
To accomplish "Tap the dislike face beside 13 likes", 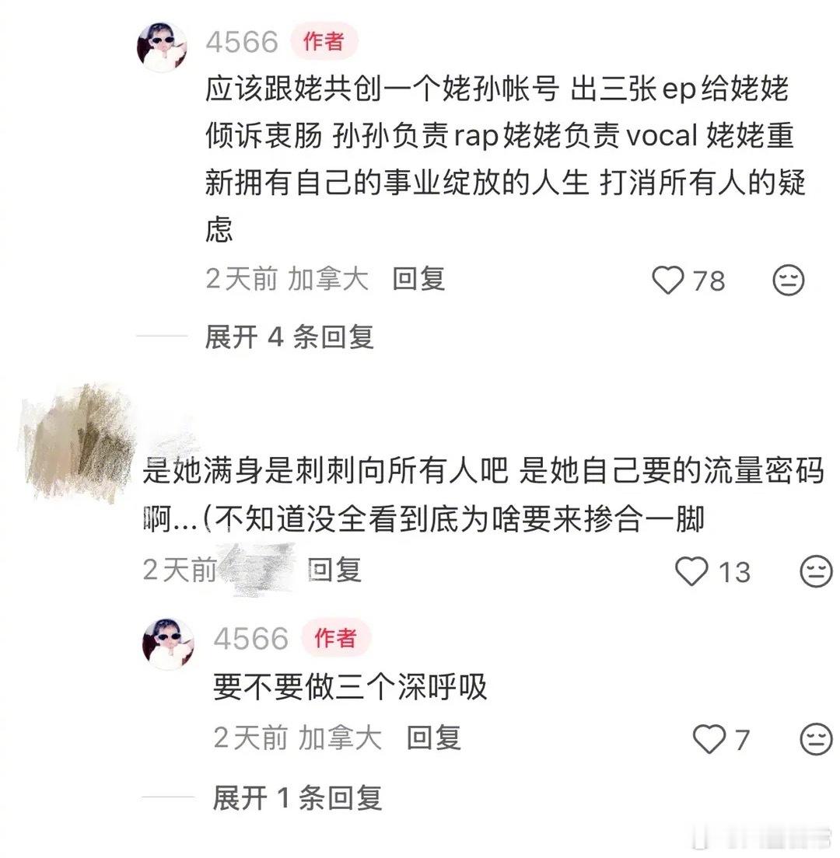I will (x=817, y=571).
